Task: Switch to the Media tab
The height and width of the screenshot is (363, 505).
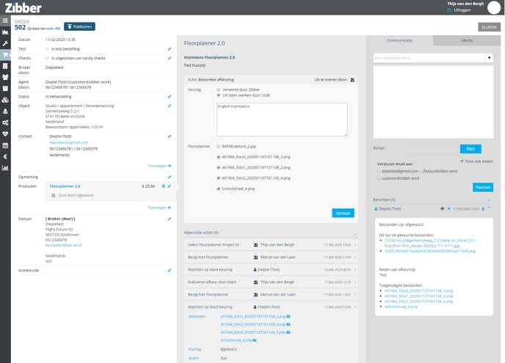Action: tap(466, 40)
